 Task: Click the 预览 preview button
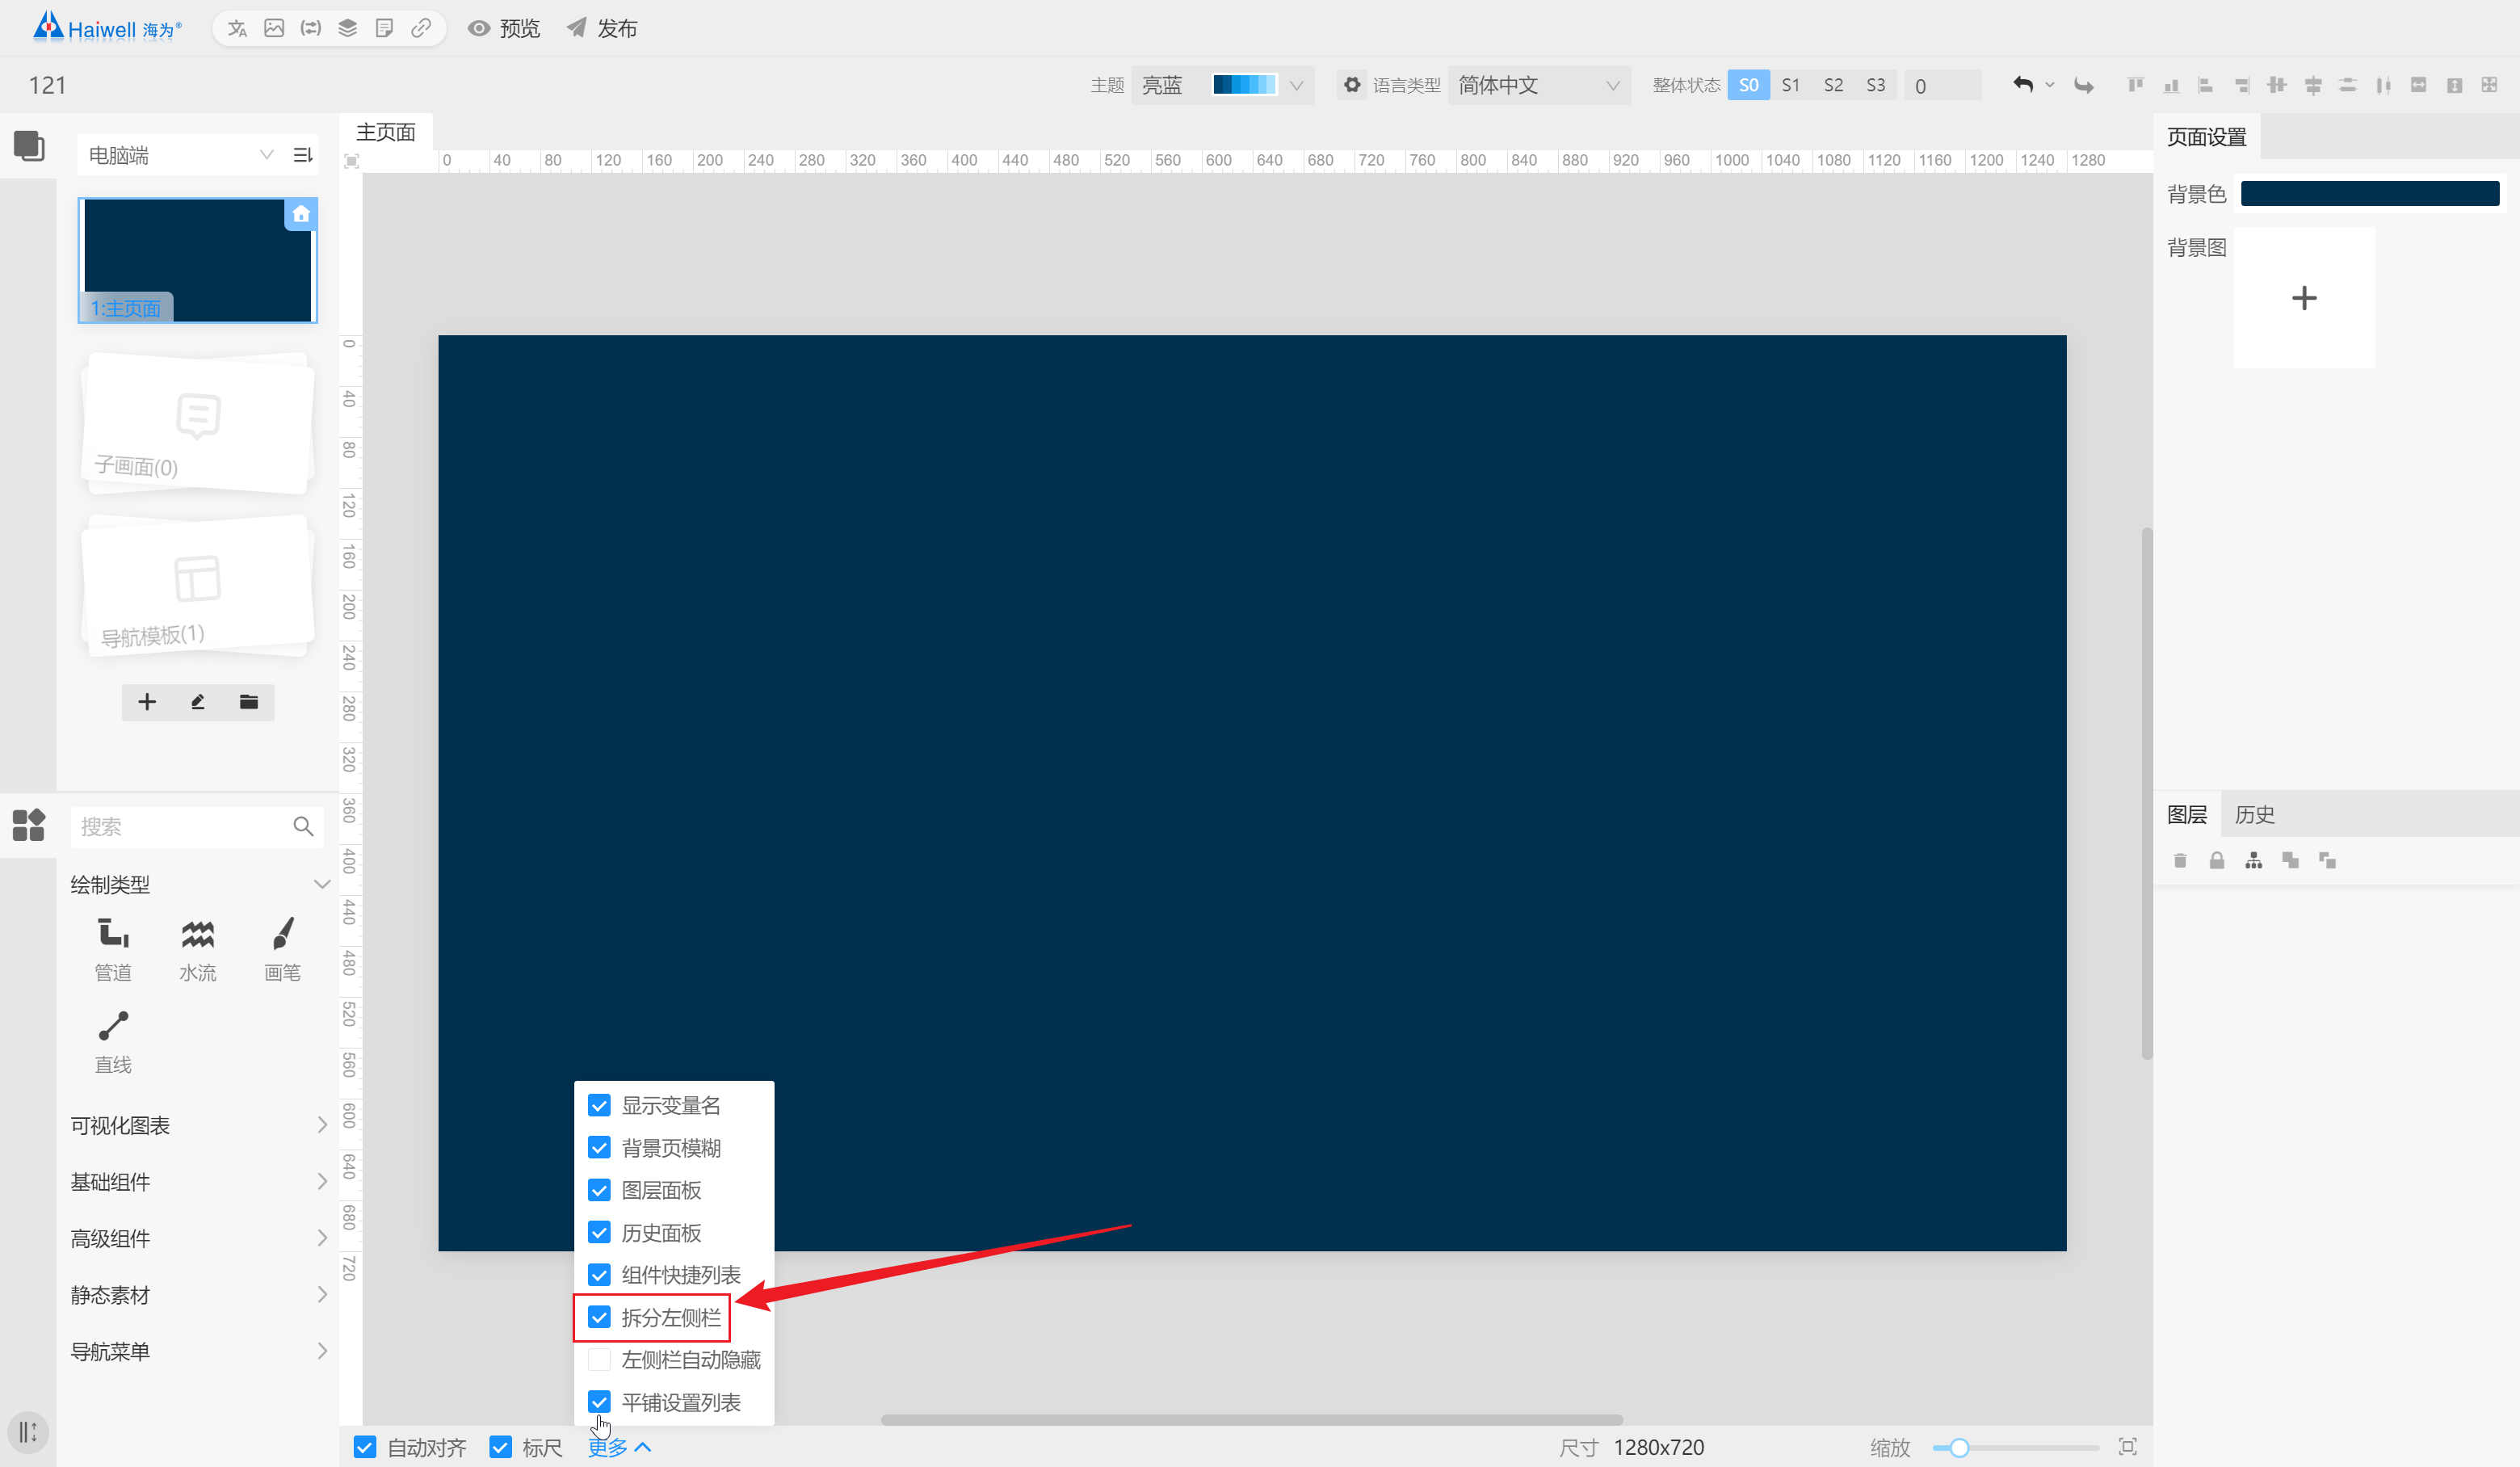[x=505, y=28]
